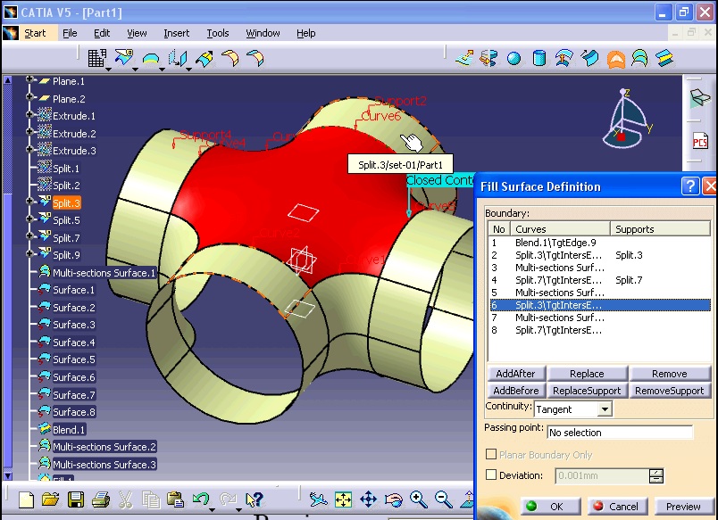Click the Print icon
The width and height of the screenshot is (718, 520).
(100, 499)
